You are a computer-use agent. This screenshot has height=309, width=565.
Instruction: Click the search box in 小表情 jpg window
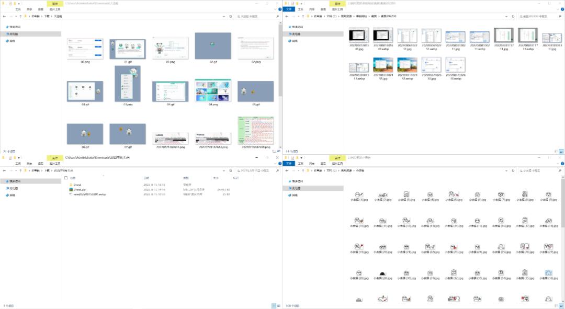click(x=540, y=170)
